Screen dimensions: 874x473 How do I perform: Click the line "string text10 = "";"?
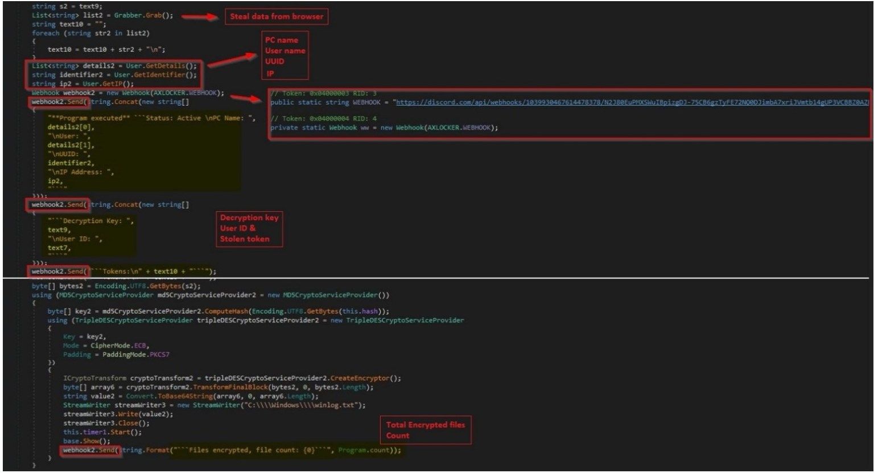pyautogui.click(x=69, y=24)
